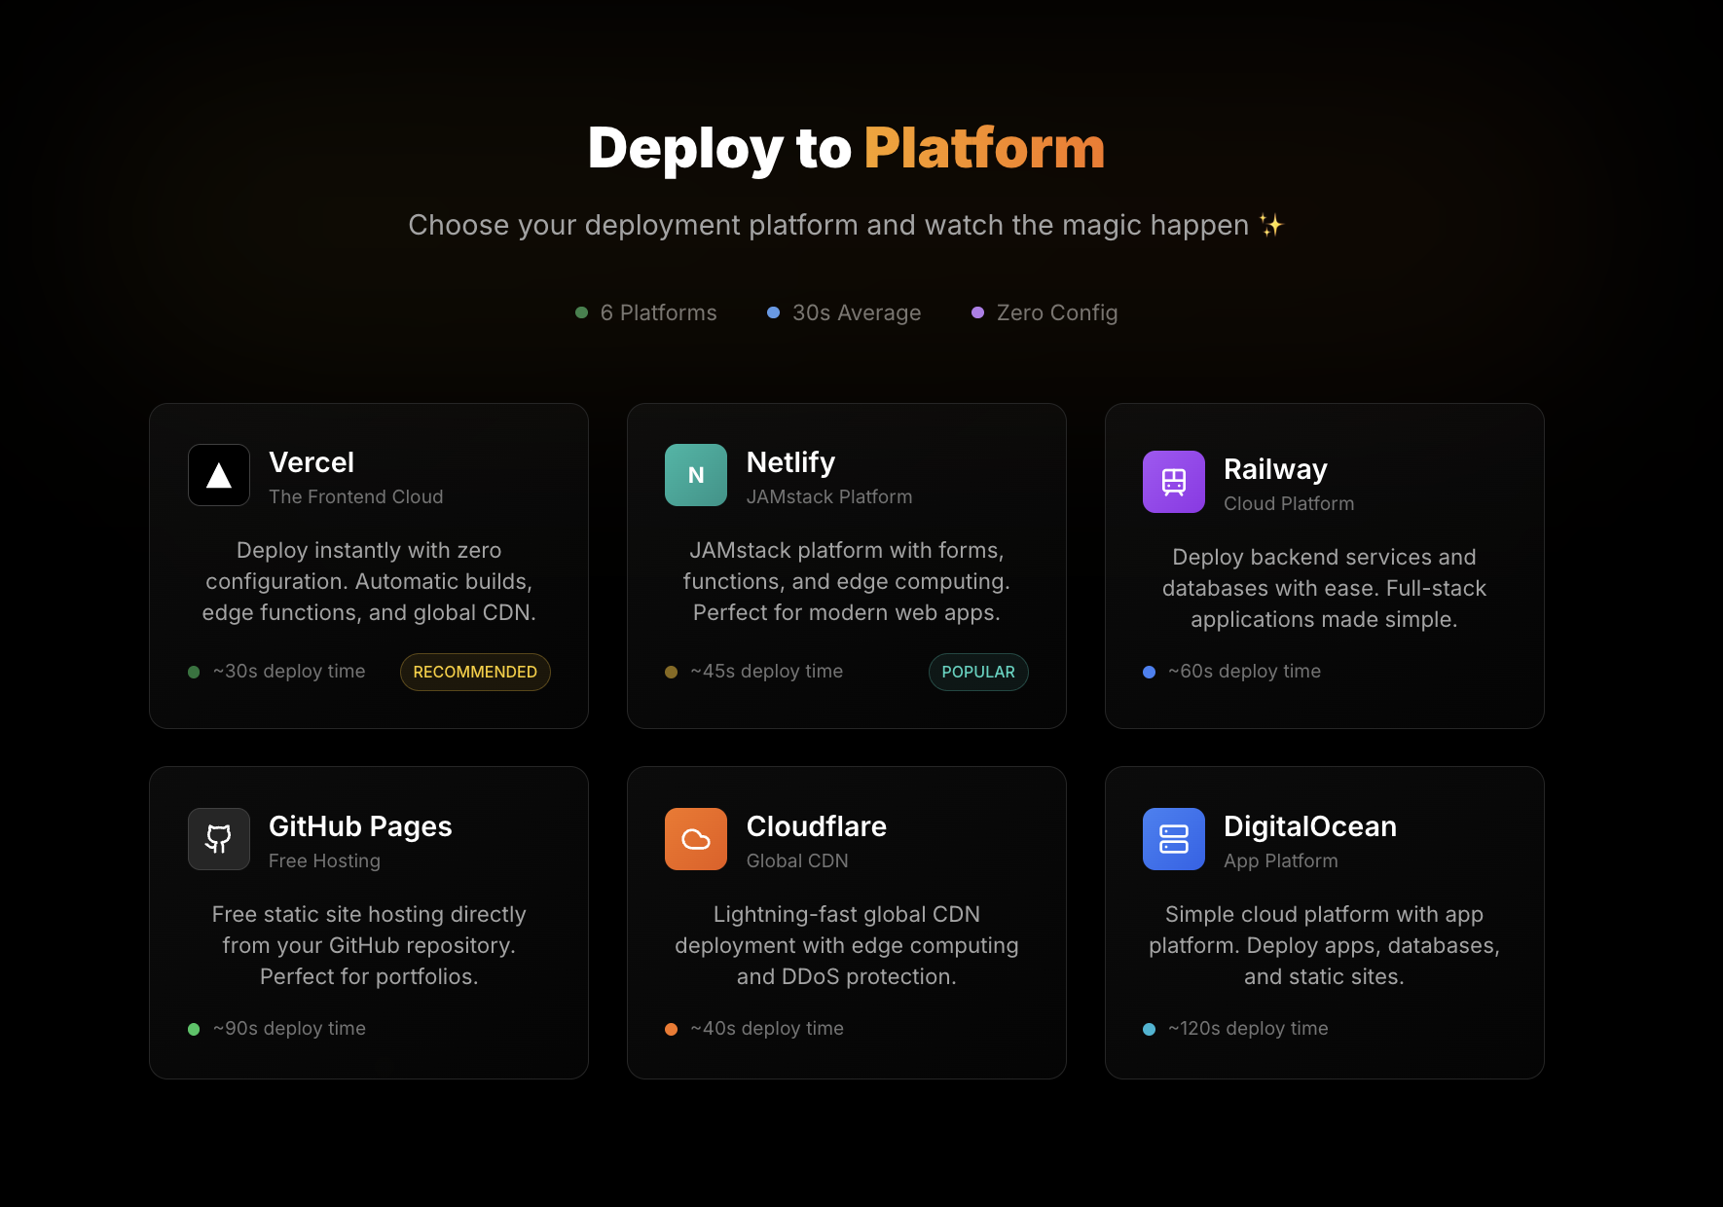1723x1207 pixels.
Task: Click the 'Deploy to Platform' page heading
Action: click(x=846, y=148)
